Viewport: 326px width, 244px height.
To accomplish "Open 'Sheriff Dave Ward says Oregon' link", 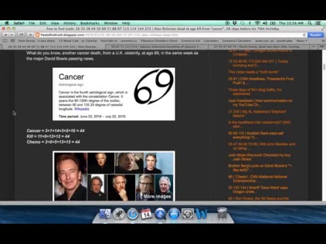I will tap(258, 190).
